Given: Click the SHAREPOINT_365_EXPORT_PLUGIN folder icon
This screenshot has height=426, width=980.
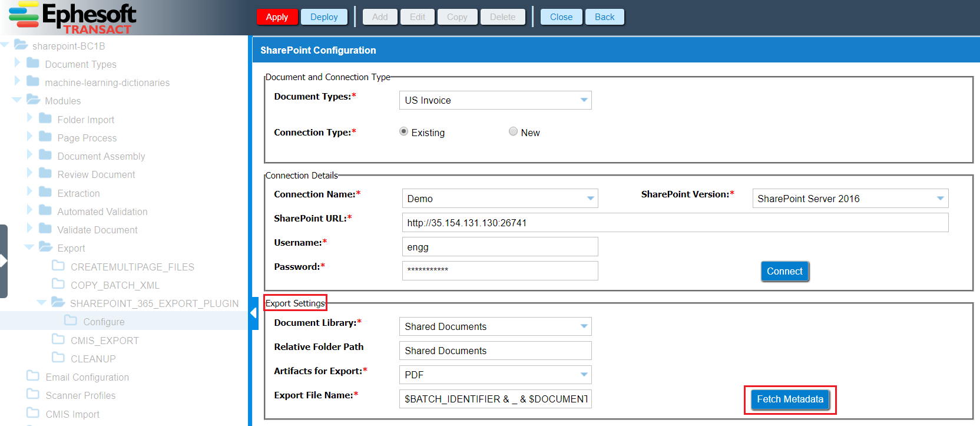Looking at the screenshot, I should pyautogui.click(x=58, y=302).
